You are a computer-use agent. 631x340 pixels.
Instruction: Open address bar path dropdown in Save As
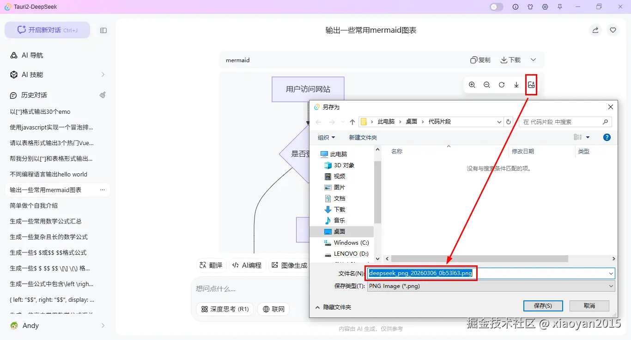499,122
